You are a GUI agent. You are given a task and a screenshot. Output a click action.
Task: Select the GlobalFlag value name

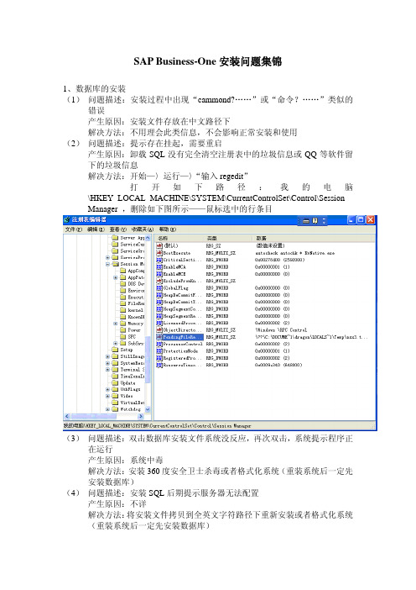pos(175,287)
